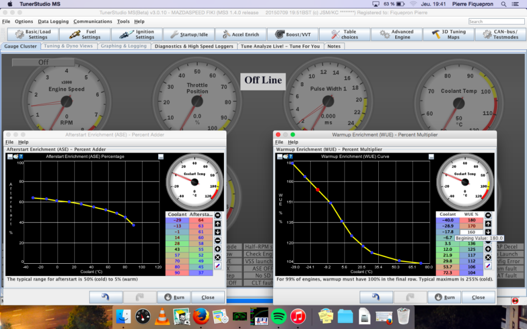527x329 pixels.
Task: Open the File menu in the WUE window
Action: [279, 142]
